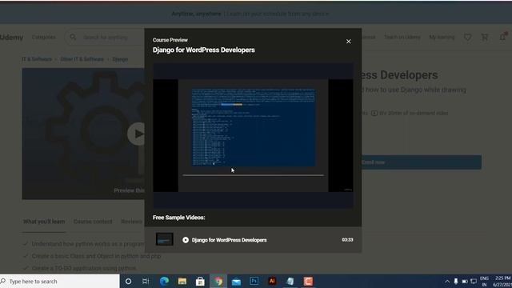512x288 pixels.
Task: Open the orange Camtasia icon in taskbar
Action: [x=308, y=281]
